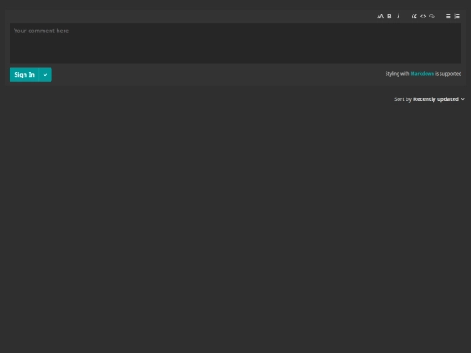Add a bulleted list
471x353 pixels.
point(447,17)
